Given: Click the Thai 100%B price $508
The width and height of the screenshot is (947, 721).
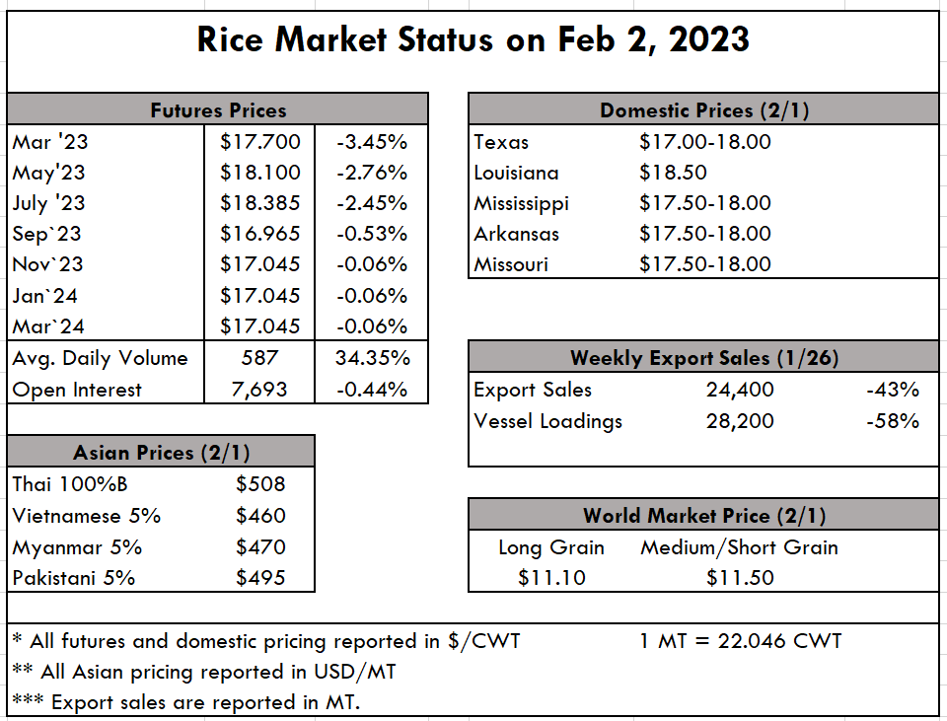Looking at the screenshot, I should [x=260, y=484].
